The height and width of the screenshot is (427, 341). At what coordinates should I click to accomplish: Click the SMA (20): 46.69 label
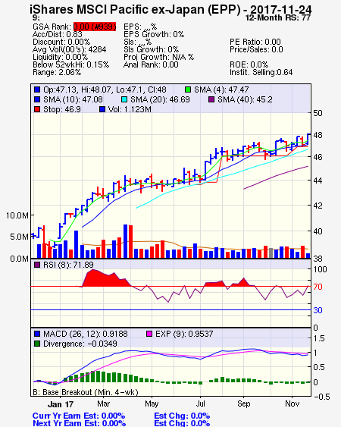pos(160,99)
